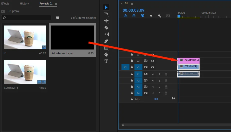Toggle sync lock on track A1
The height and width of the screenshot is (132, 231).
pos(146,74)
